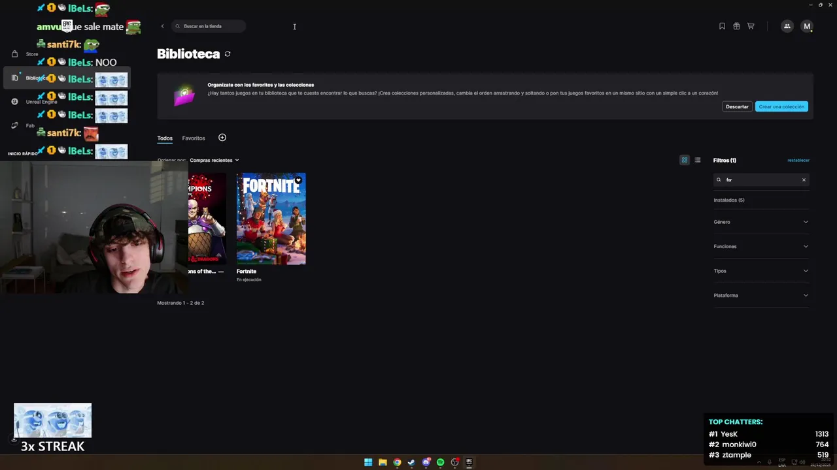Screen dimensions: 837x470
Task: Click the ESP language indicator in taskbar
Action: [782, 463]
